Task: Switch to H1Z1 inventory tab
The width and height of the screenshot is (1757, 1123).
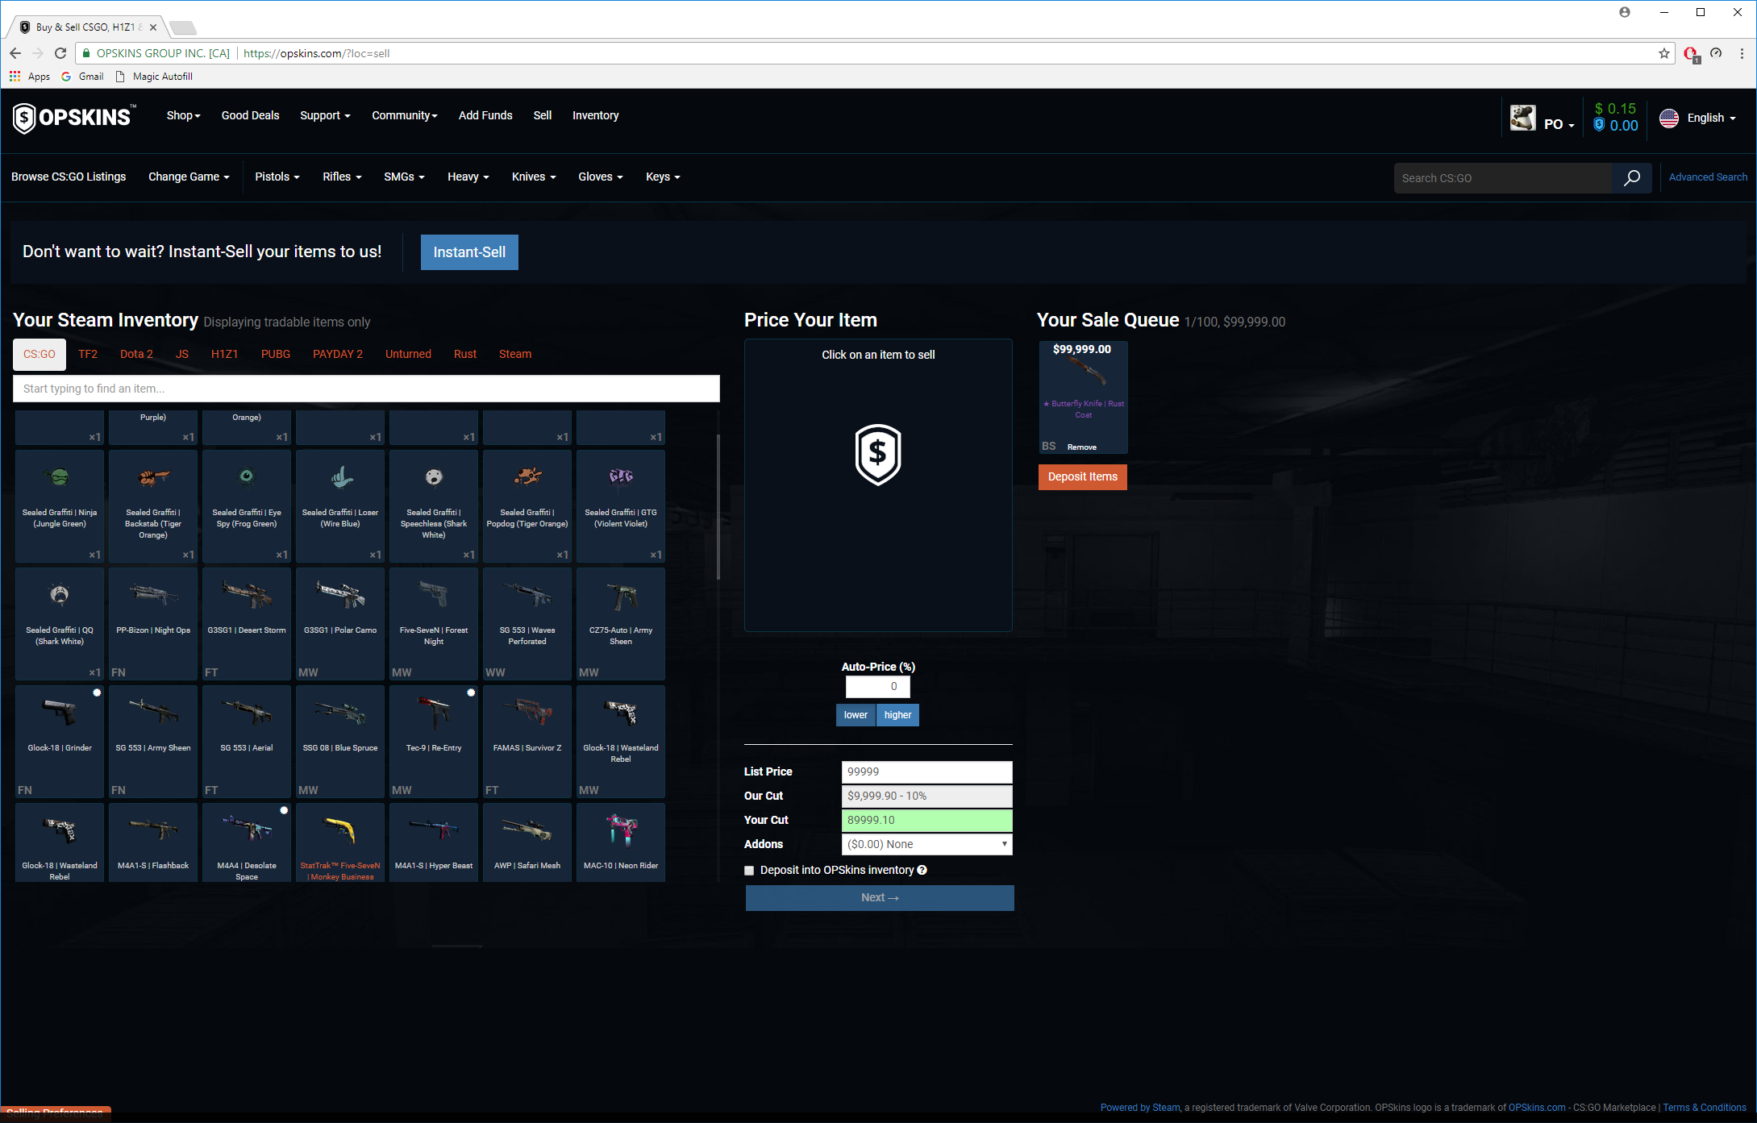Action: click(x=224, y=354)
